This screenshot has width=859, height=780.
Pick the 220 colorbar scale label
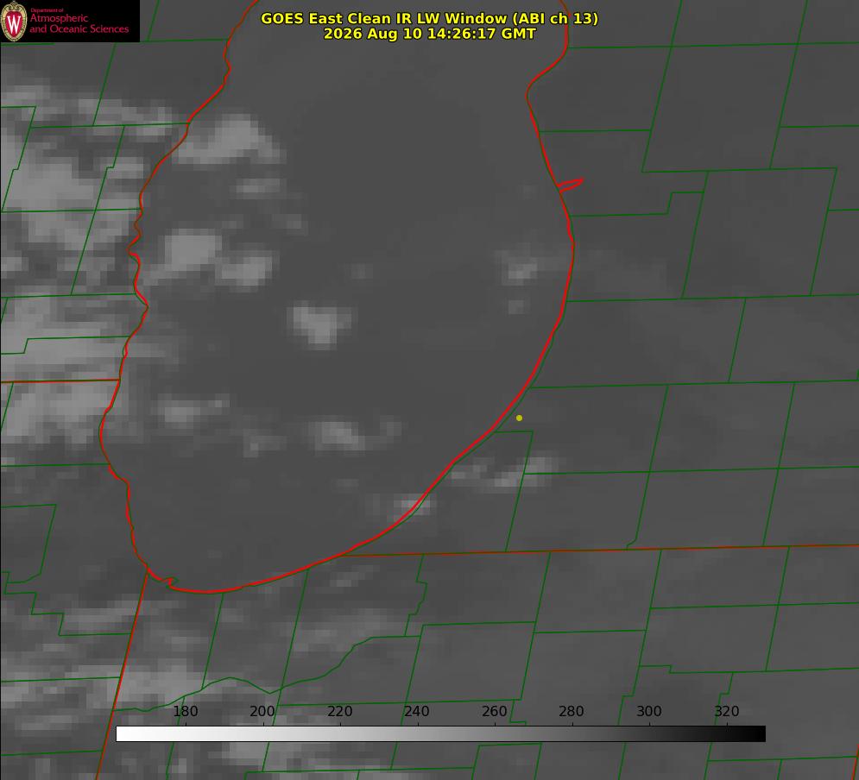pyautogui.click(x=339, y=711)
